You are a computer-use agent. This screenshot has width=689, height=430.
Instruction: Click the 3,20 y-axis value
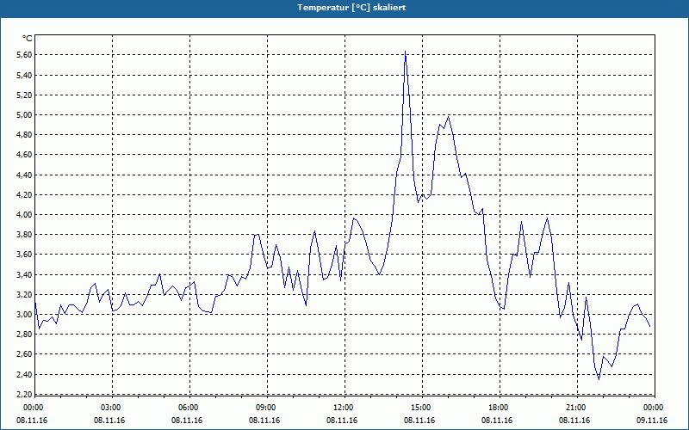coord(24,294)
